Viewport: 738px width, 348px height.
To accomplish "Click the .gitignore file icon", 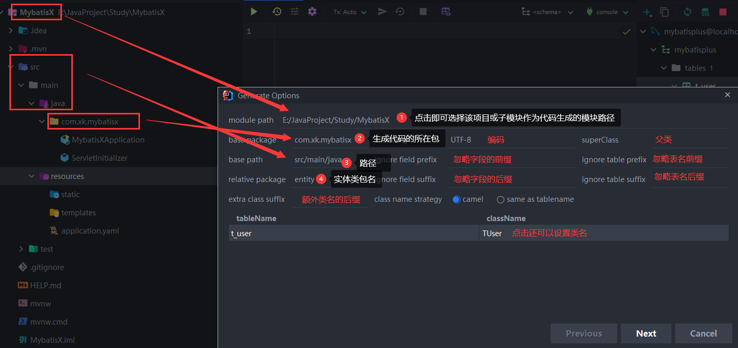I will [23, 267].
